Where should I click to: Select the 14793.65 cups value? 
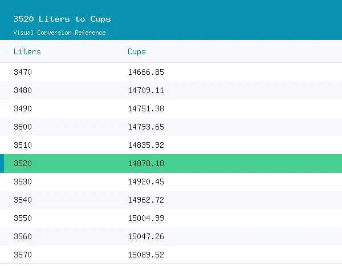coord(146,127)
